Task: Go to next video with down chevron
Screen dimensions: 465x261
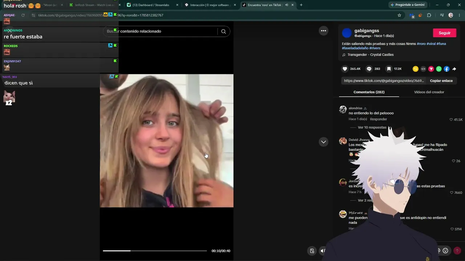Action: click(x=324, y=142)
